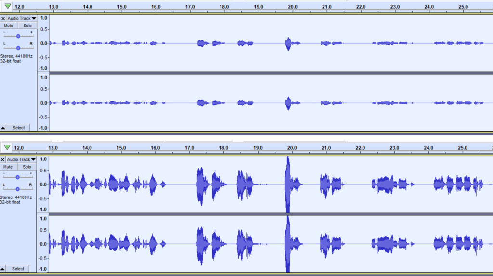Open the upper Audio Track dropdown menu
Screen dimensions: 493x276
pyautogui.click(x=21, y=19)
